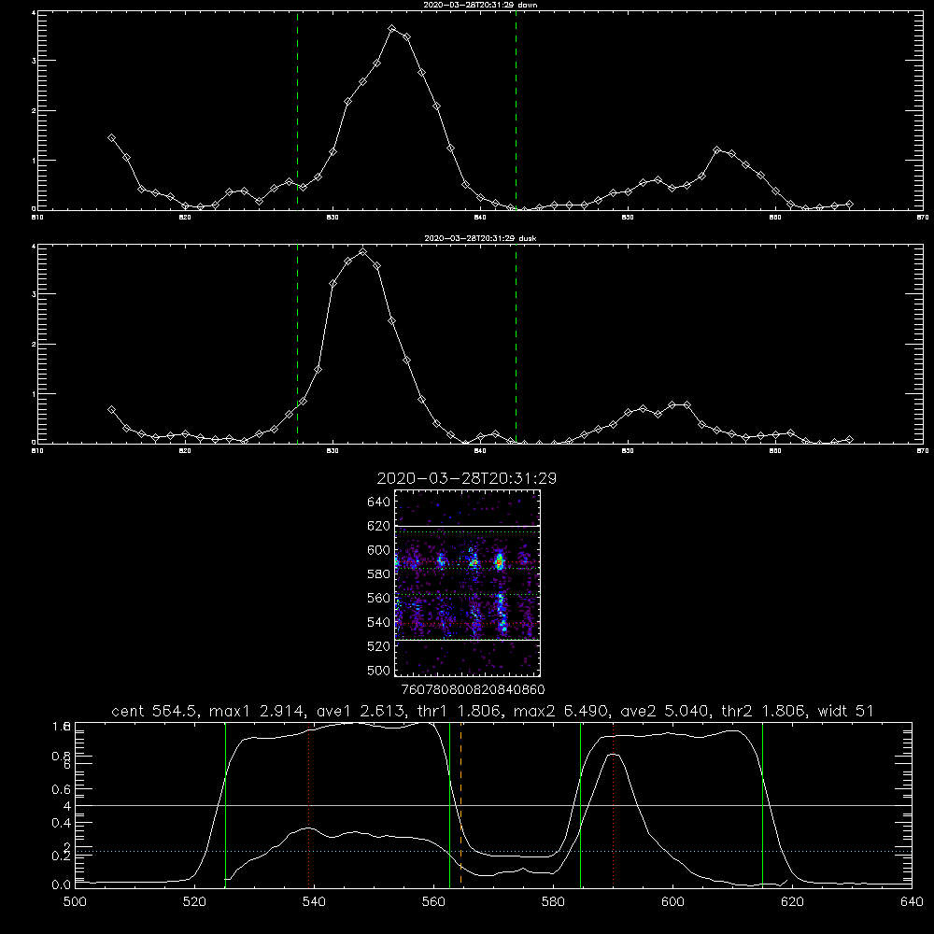Click the first green vertical line near 525
This screenshot has height=934, width=934.
225,805
